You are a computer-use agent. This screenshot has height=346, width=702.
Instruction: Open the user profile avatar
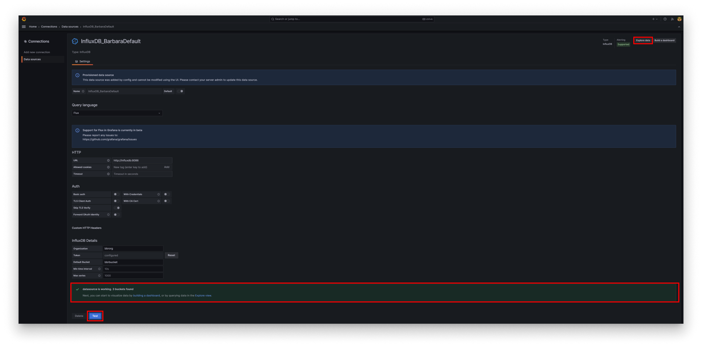click(x=680, y=19)
